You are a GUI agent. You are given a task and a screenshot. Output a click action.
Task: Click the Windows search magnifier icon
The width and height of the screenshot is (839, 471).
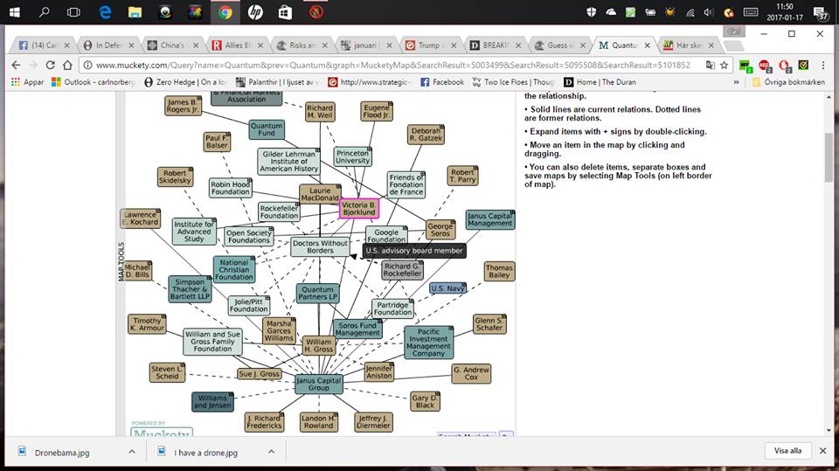click(x=45, y=12)
